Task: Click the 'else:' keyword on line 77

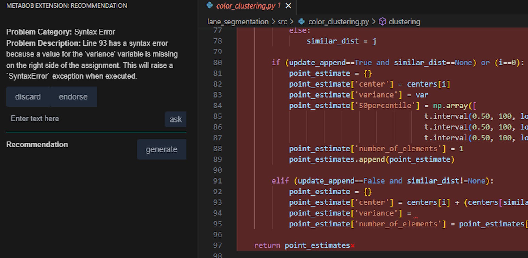Action: coord(300,30)
